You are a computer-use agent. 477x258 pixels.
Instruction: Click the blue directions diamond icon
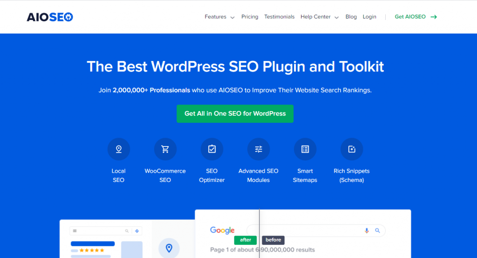[x=137, y=231]
